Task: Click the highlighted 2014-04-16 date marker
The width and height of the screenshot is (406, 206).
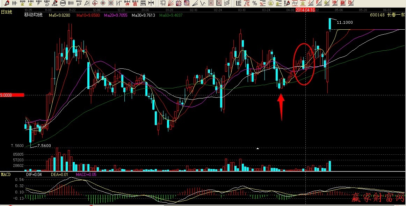Action: click(305, 10)
